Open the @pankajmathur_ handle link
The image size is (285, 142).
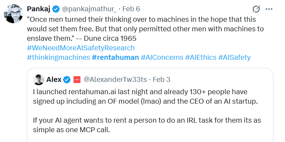pyautogui.click(x=84, y=9)
